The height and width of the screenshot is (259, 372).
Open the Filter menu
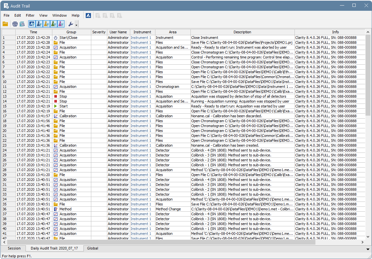click(x=30, y=15)
